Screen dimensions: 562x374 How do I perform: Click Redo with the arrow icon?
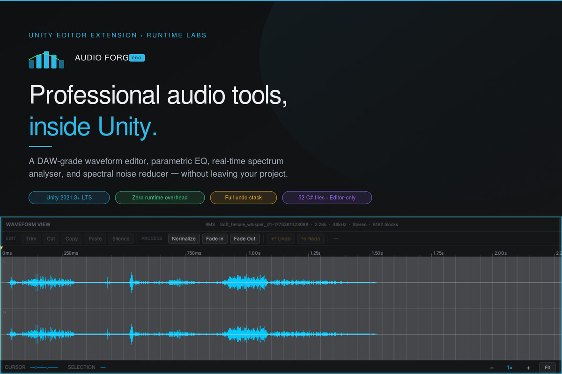(x=311, y=238)
